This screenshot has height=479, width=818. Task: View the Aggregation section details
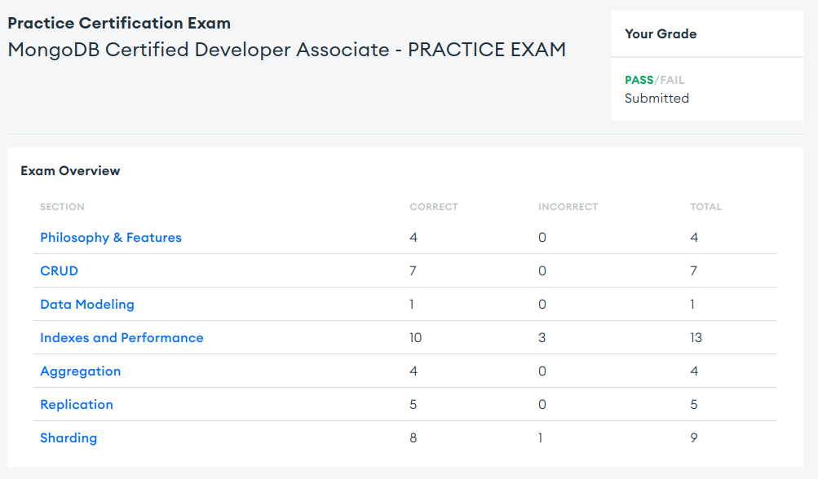click(80, 371)
